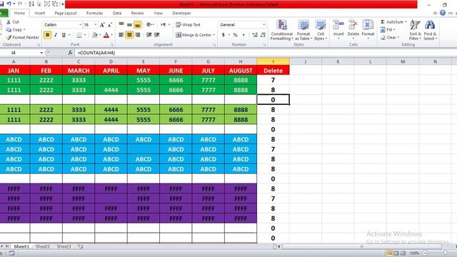Image resolution: width=457 pixels, height=257 pixels.
Task: Click the zoom slider handle
Action: click(444, 253)
